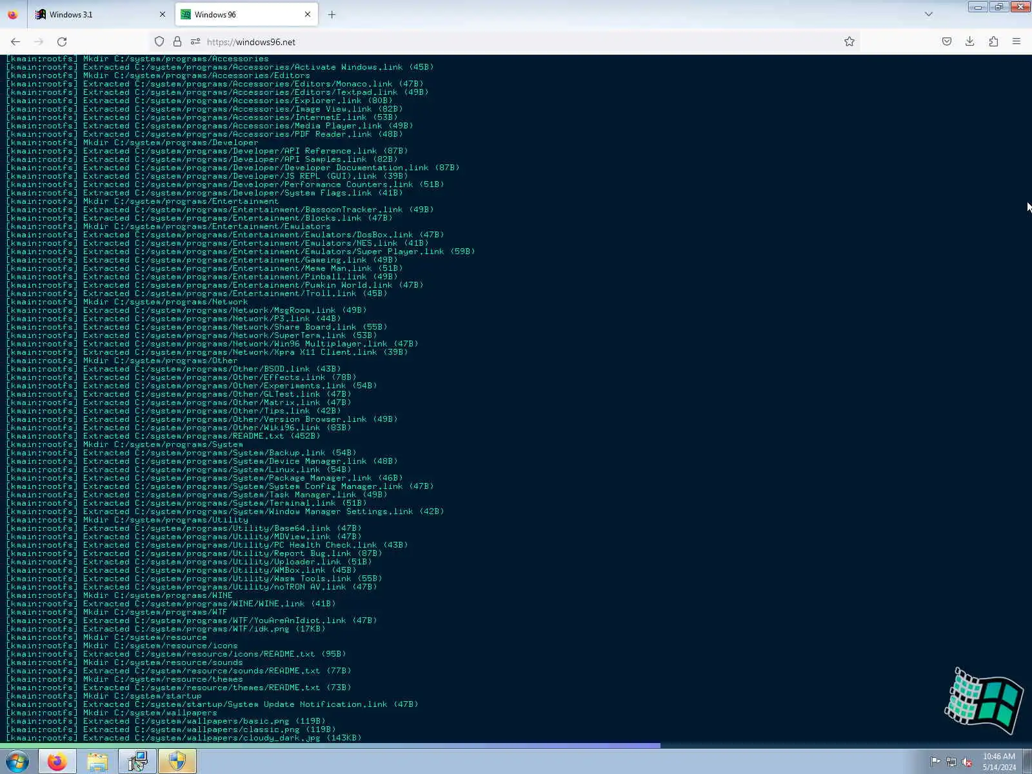Go back to the previous page
Viewport: 1032px width, 774px height.
(x=15, y=42)
